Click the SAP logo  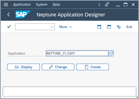coord(23,14)
